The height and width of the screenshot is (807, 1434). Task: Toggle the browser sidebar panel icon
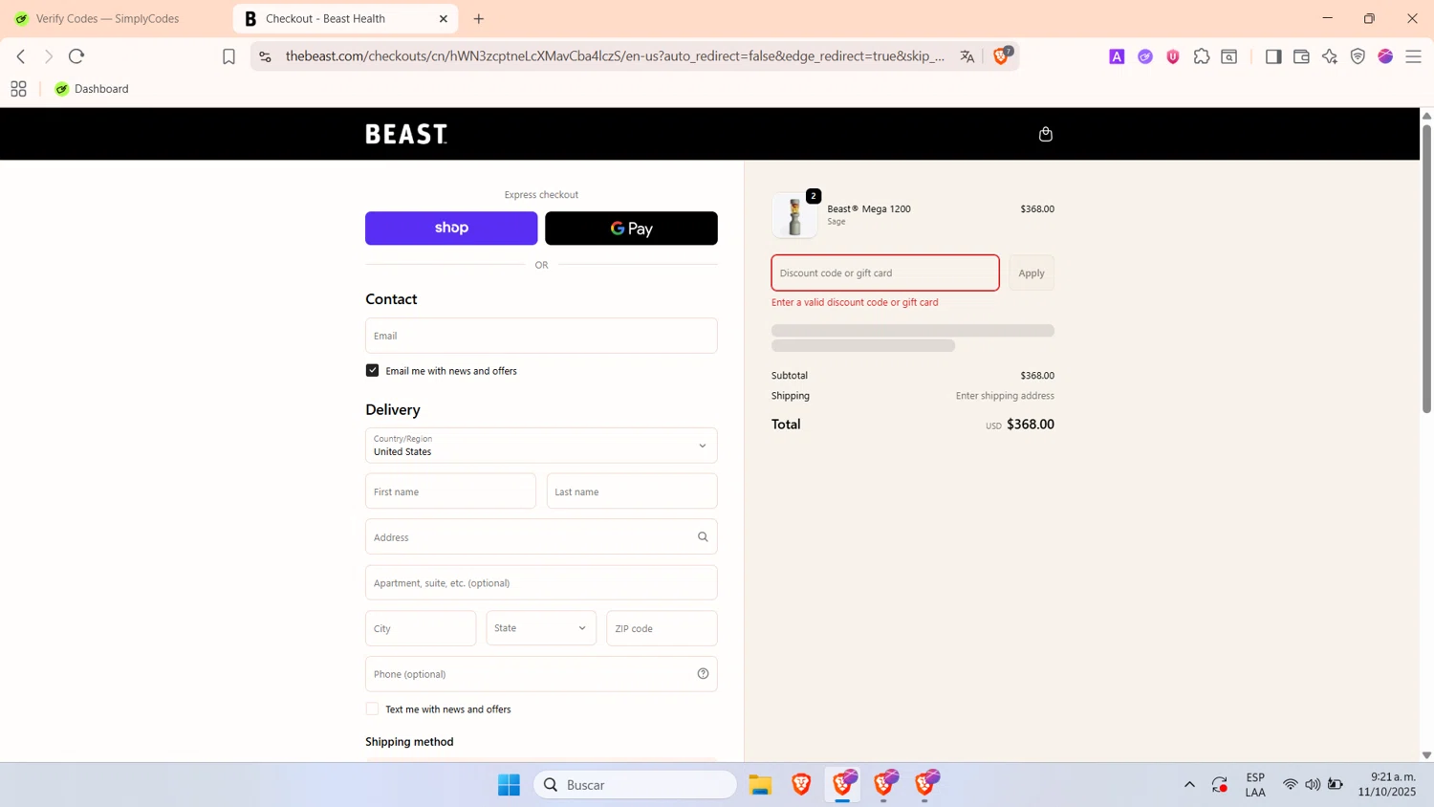point(1273,56)
